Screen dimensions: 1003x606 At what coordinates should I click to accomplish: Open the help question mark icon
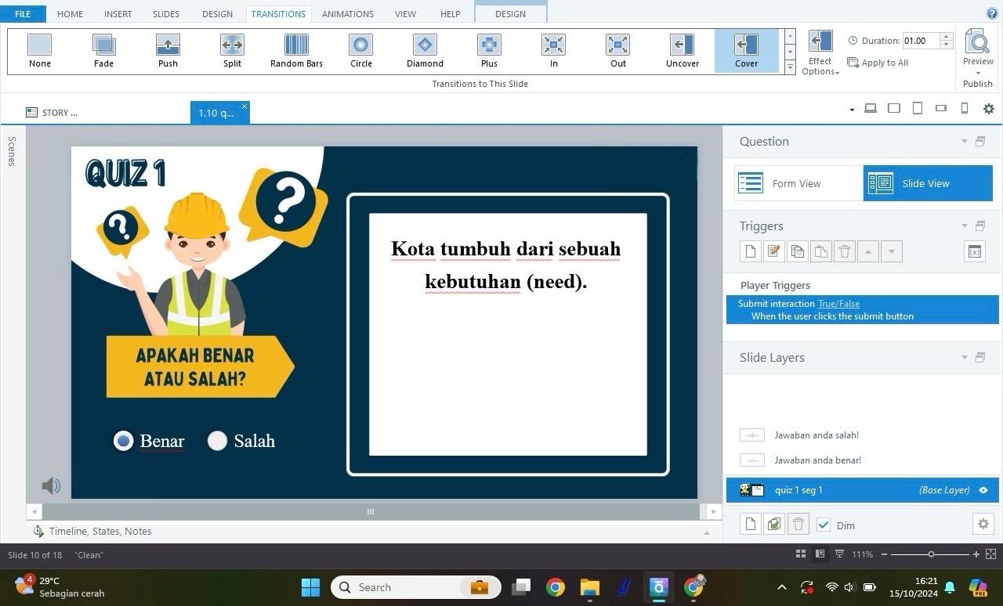click(992, 13)
